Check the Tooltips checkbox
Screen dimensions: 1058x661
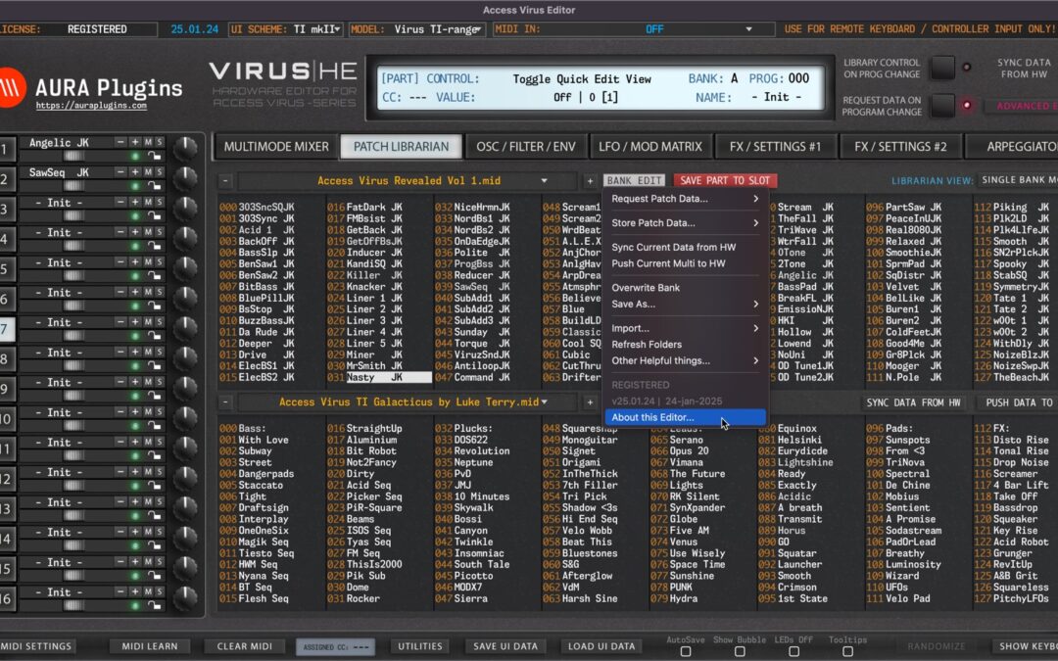coord(848,650)
